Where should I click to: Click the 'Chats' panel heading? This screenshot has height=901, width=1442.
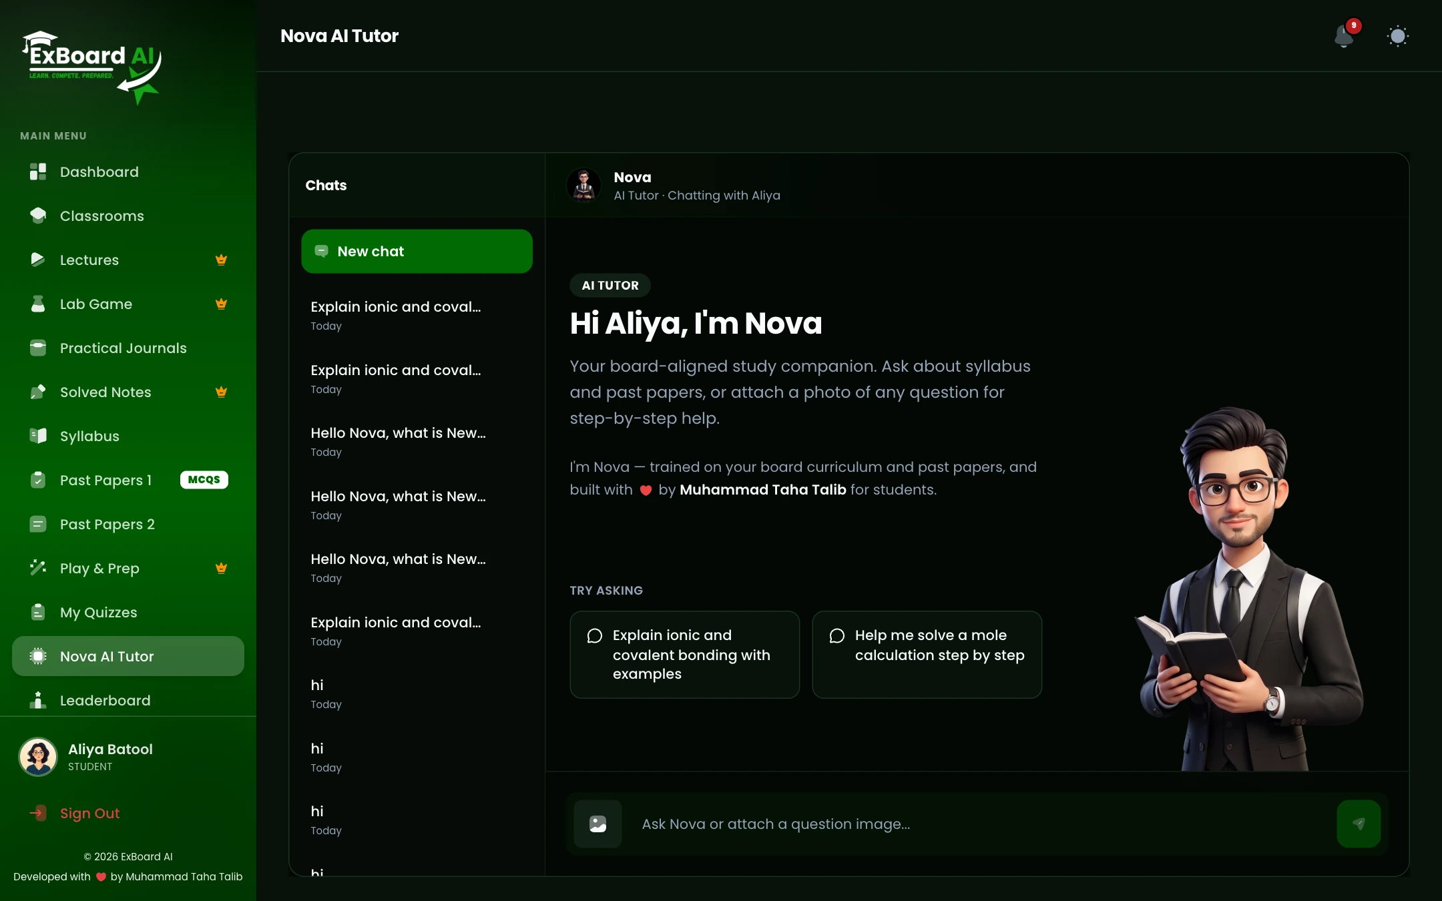326,185
